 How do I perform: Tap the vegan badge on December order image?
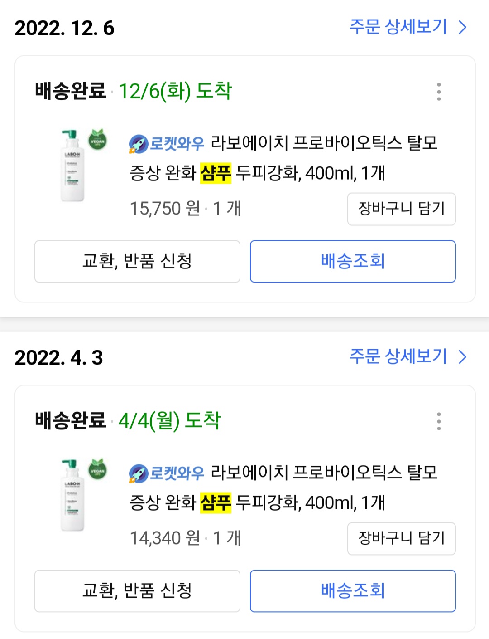(97, 140)
